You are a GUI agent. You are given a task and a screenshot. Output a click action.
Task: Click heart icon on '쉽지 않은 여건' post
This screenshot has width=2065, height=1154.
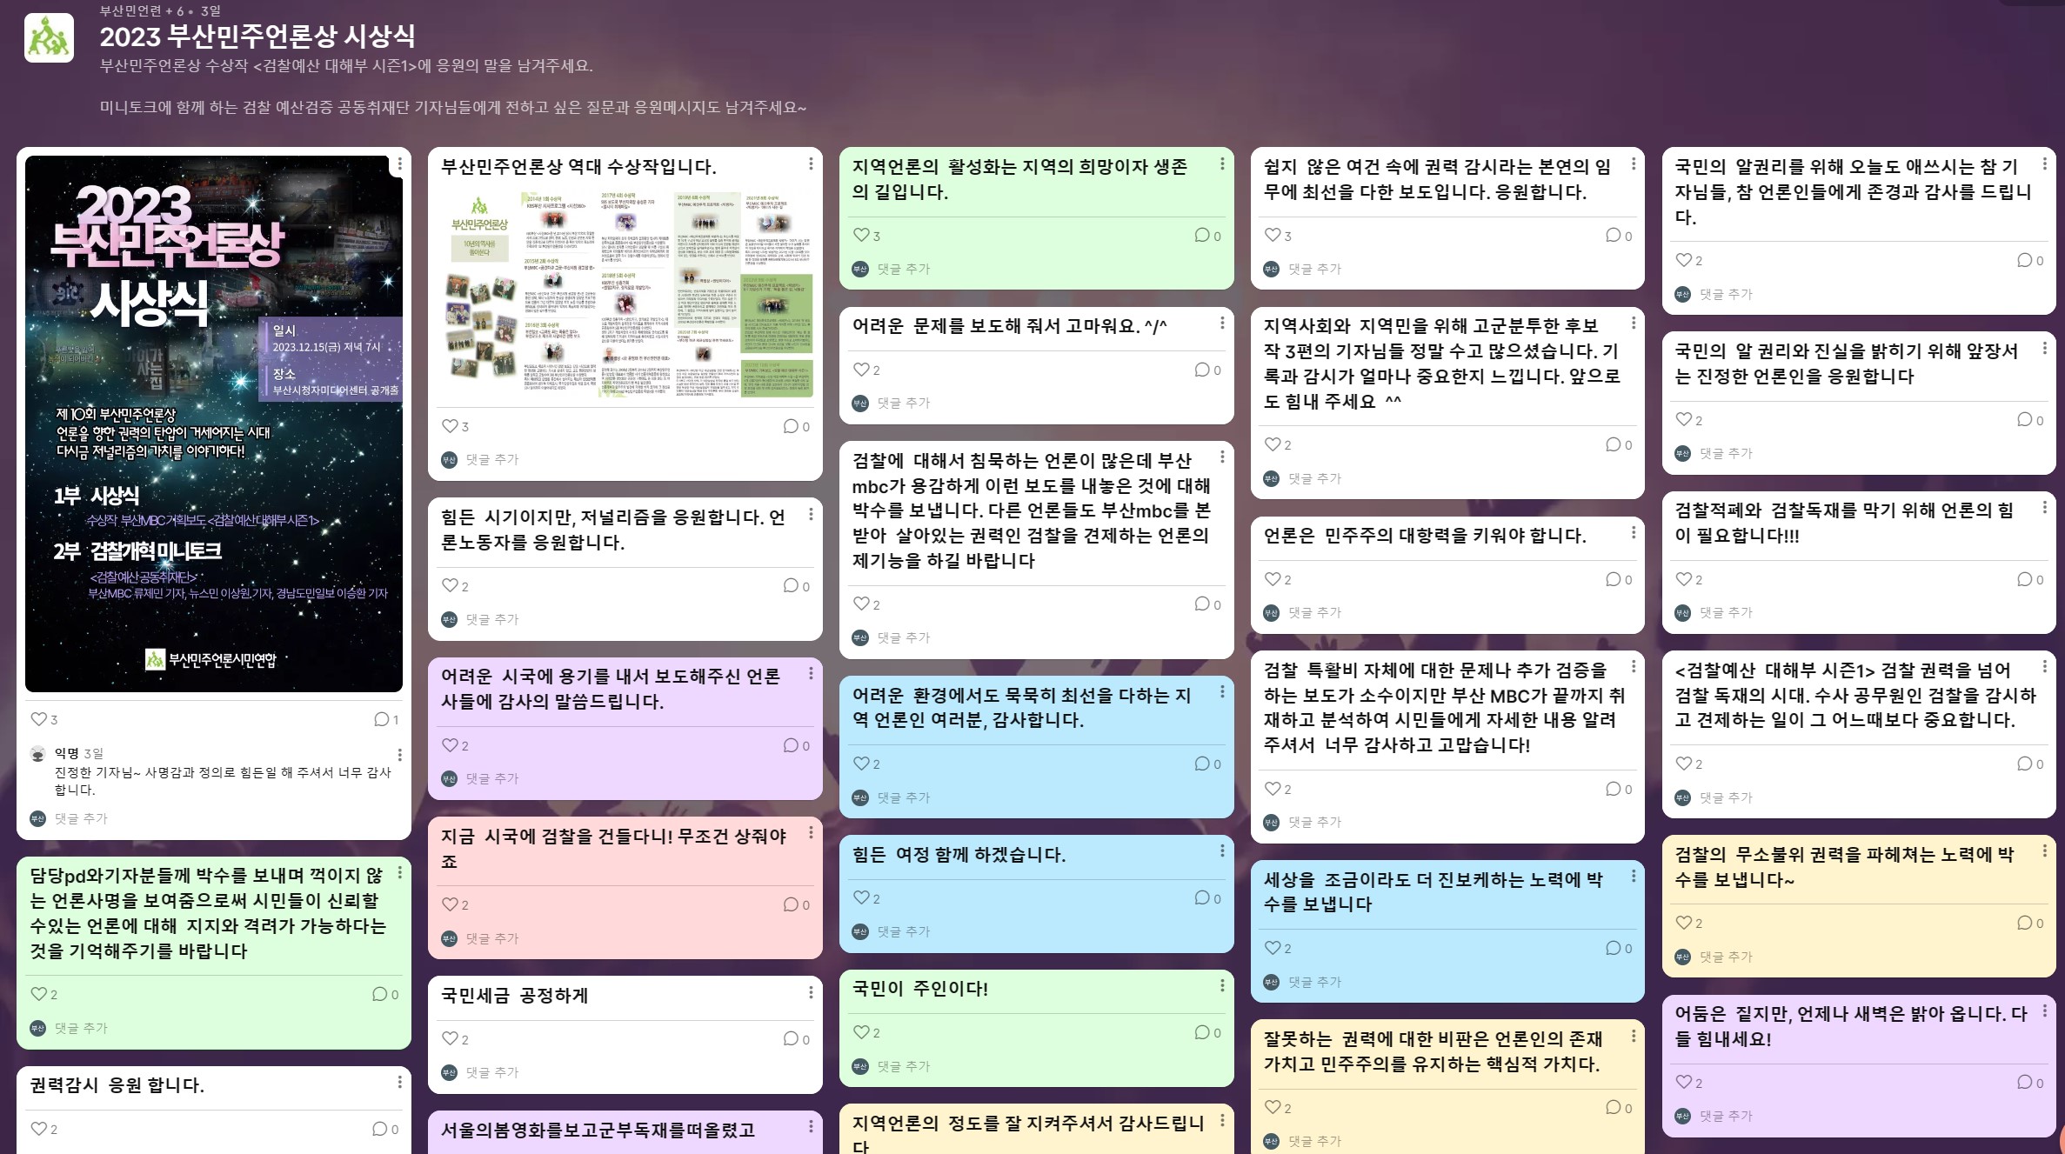[x=1273, y=235]
